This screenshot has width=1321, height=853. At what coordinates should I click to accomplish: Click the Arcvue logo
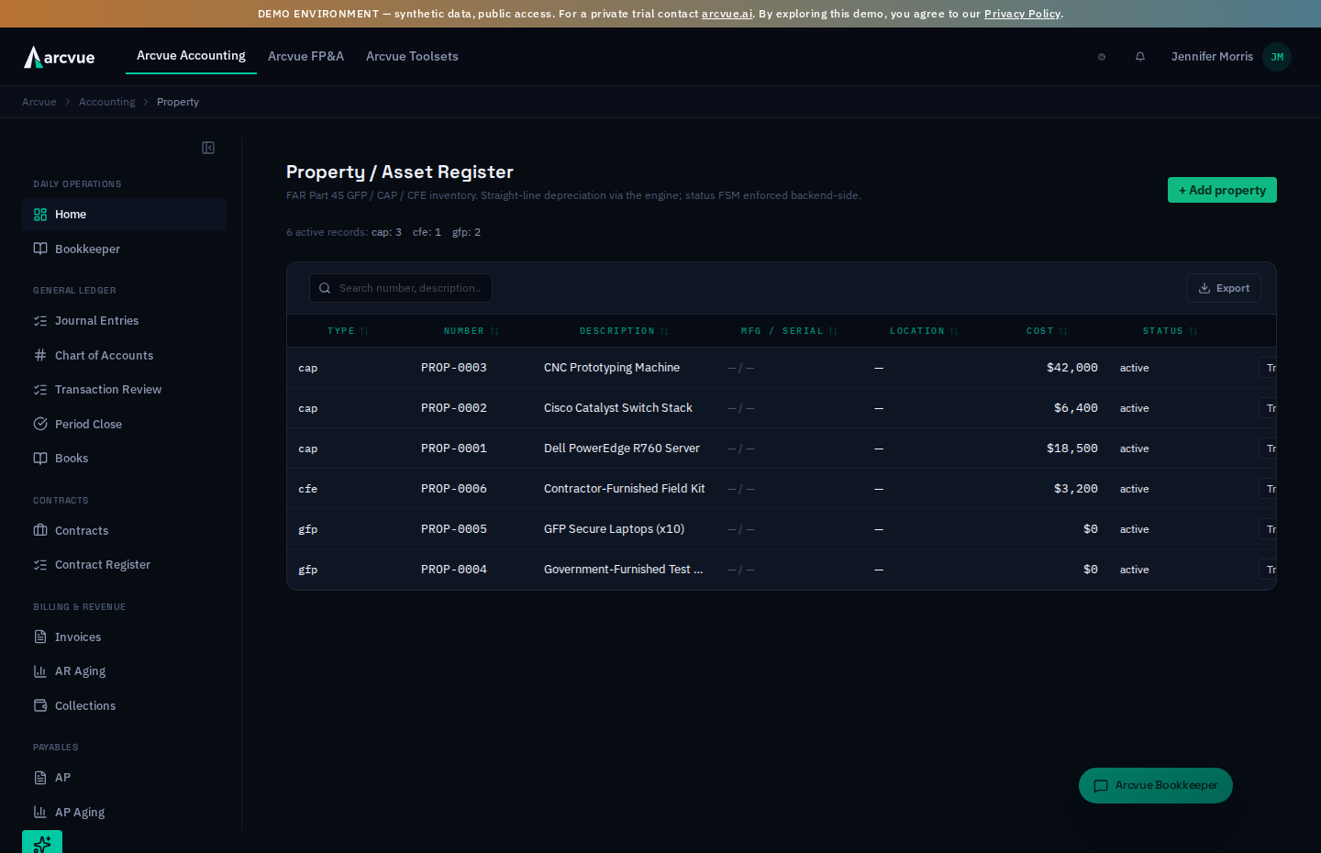coord(60,57)
